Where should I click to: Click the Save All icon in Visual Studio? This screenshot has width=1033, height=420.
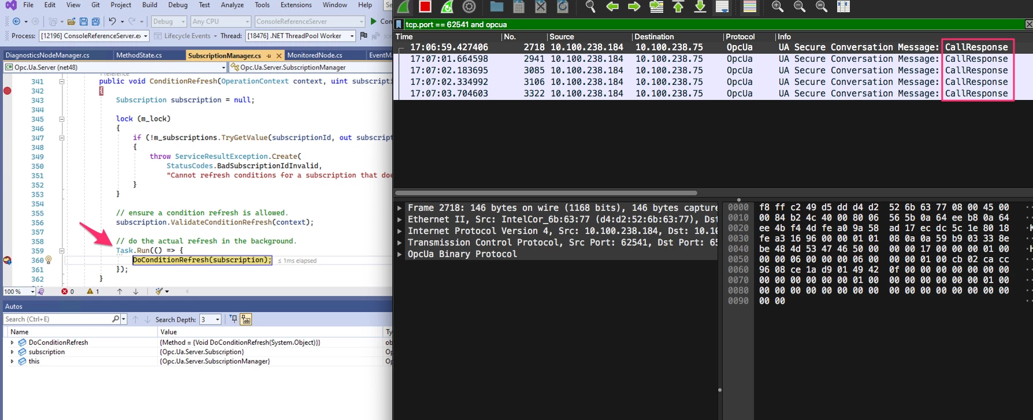click(x=96, y=21)
